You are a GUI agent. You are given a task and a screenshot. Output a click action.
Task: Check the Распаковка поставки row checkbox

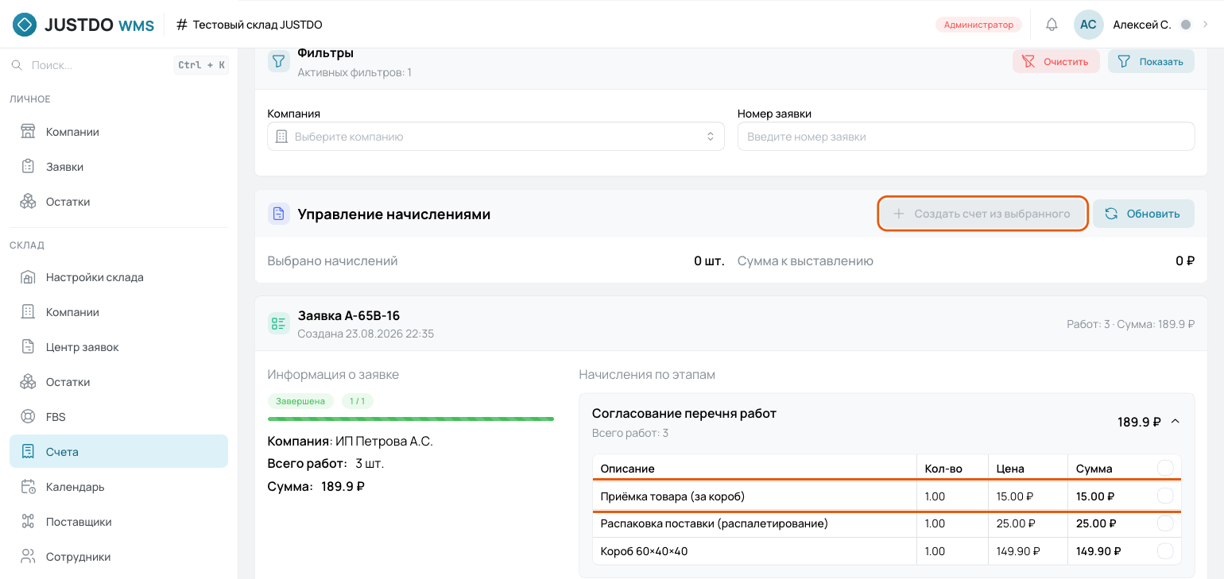(x=1165, y=523)
